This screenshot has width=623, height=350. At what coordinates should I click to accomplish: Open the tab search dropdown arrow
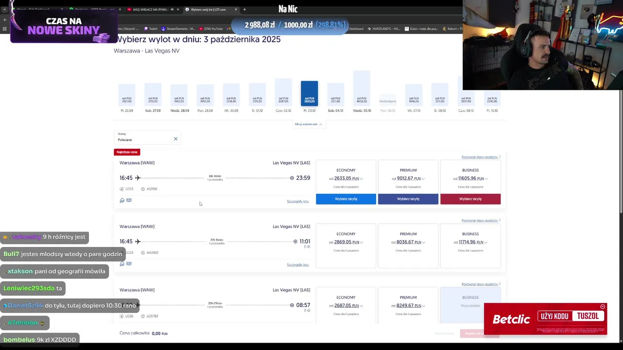(4, 9)
